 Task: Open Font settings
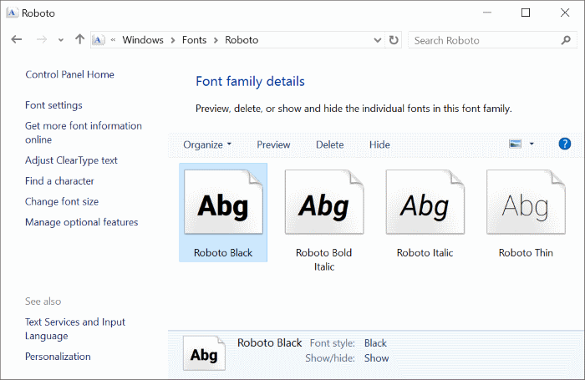coord(53,105)
